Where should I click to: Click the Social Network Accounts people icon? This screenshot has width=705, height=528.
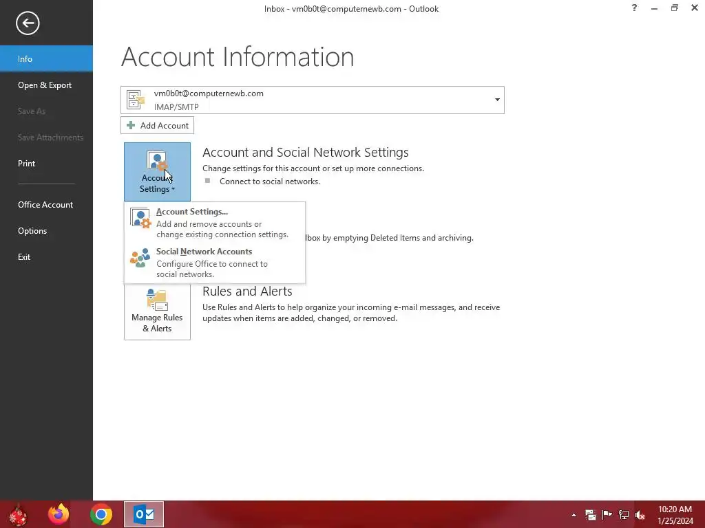(x=140, y=258)
